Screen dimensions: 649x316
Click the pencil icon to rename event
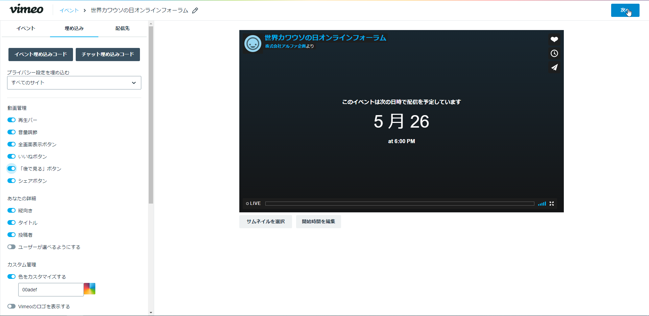(x=195, y=10)
